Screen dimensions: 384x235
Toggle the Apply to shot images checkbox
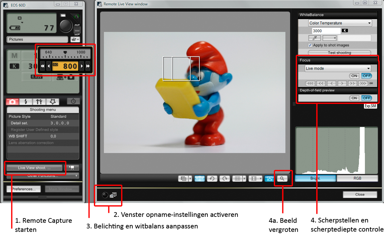310,45
